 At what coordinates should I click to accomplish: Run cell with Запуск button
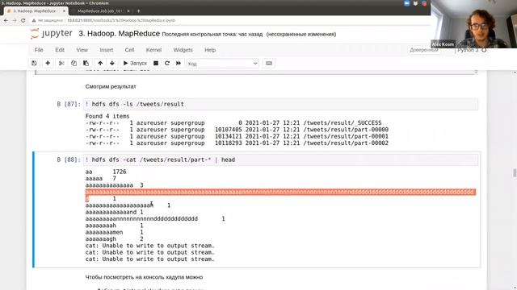[135, 63]
